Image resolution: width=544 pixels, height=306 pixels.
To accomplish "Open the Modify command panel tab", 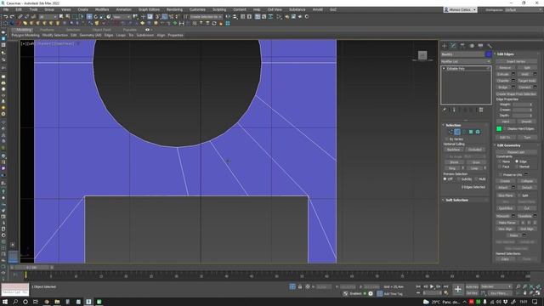I will tap(453, 46).
